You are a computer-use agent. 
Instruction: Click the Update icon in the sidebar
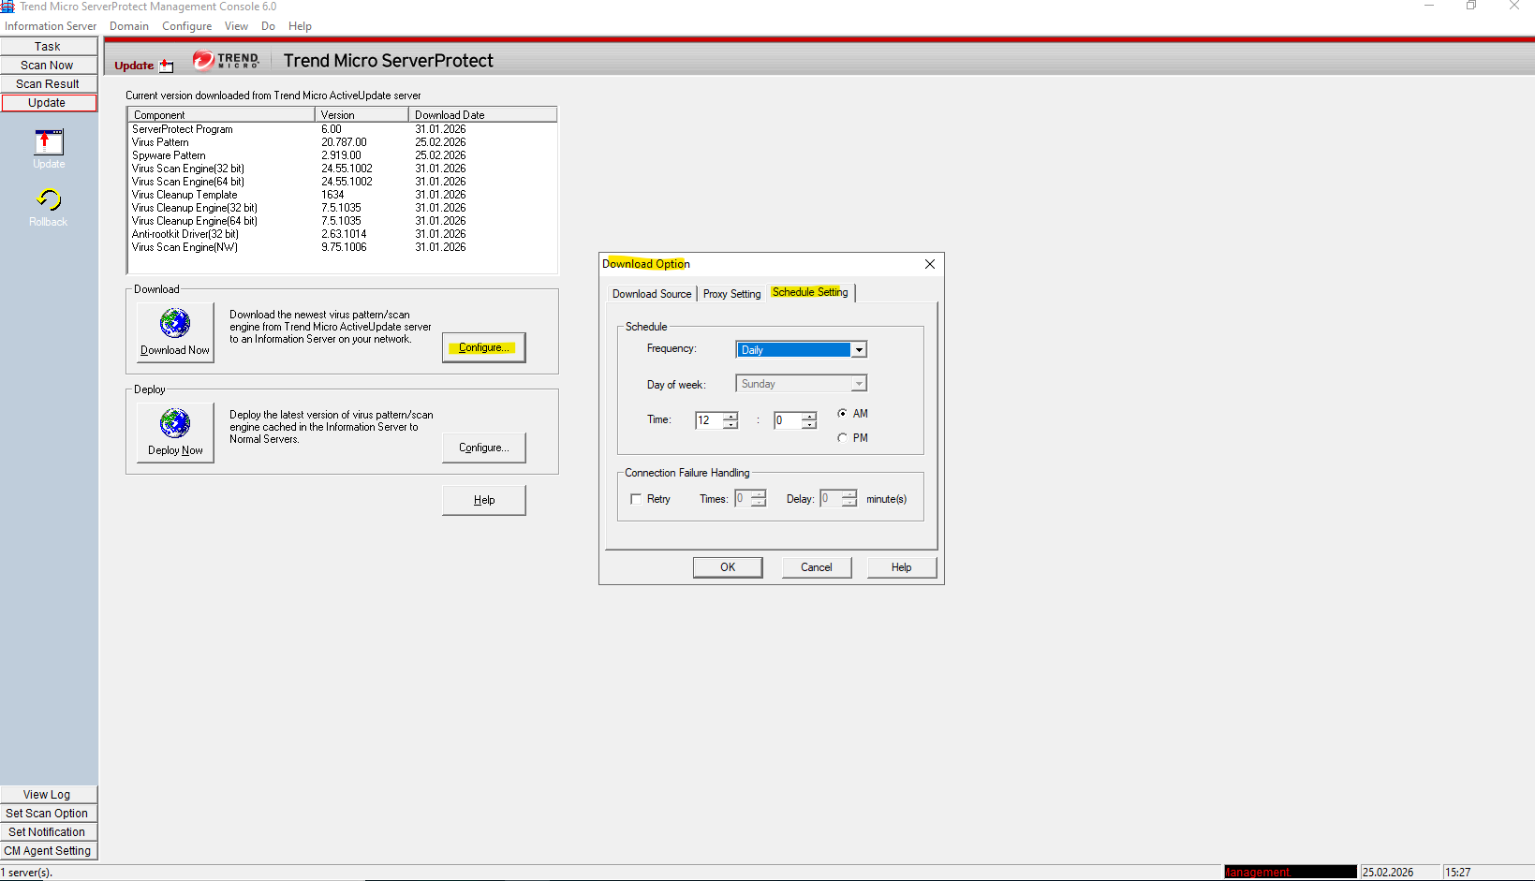click(49, 142)
